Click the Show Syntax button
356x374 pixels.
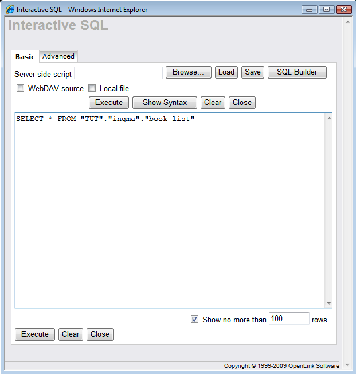[165, 103]
